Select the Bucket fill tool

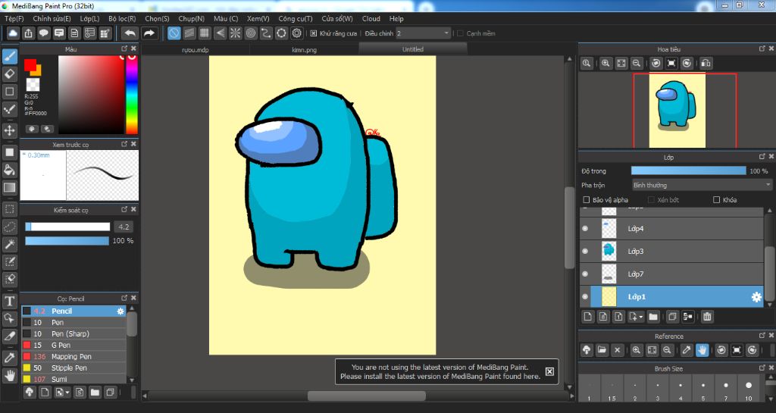tap(9, 171)
